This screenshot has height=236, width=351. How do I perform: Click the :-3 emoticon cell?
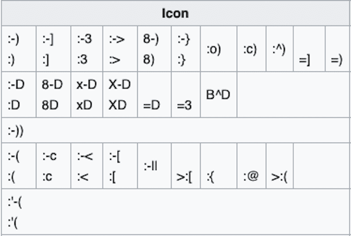click(x=86, y=49)
